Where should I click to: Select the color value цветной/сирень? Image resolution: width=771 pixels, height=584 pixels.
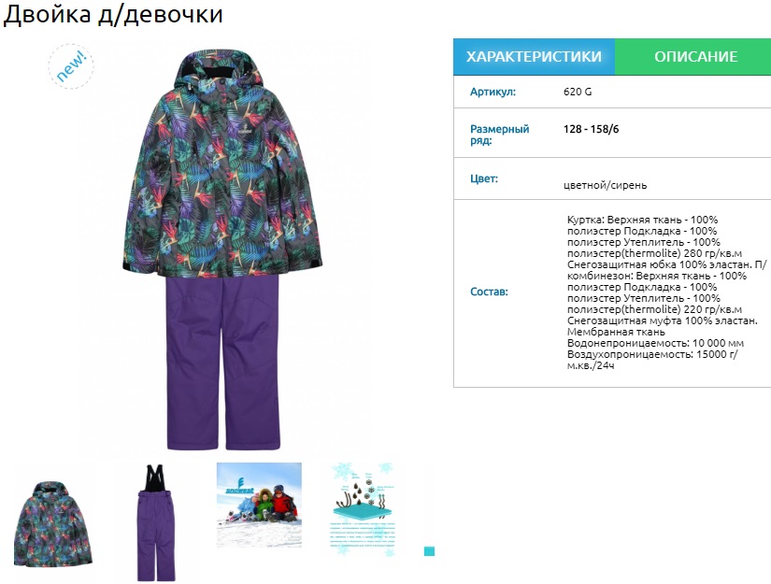tap(606, 185)
